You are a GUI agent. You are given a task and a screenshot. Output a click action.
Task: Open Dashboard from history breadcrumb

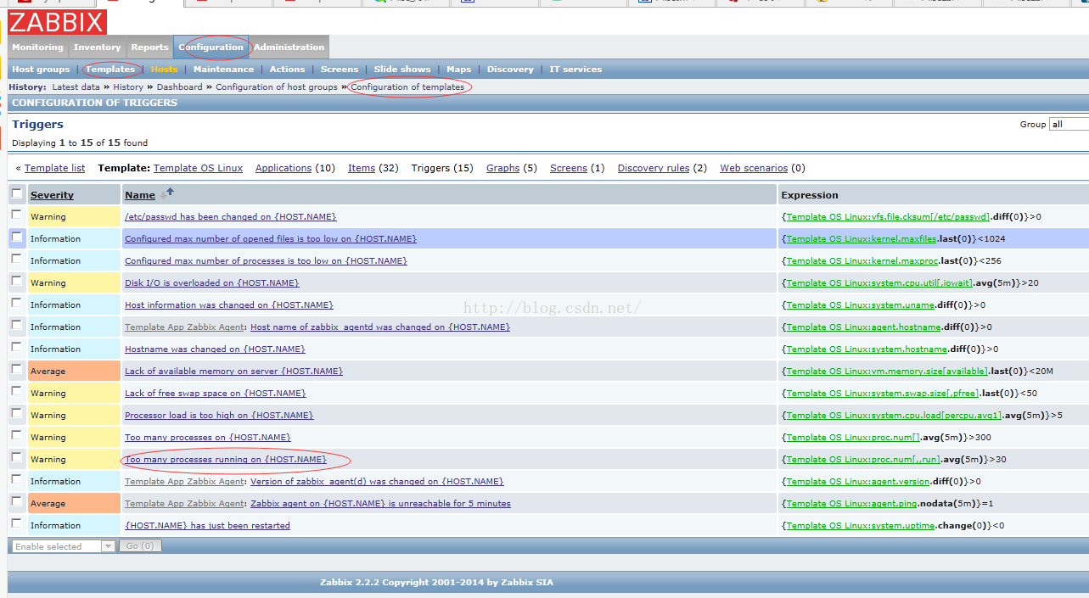click(x=179, y=87)
